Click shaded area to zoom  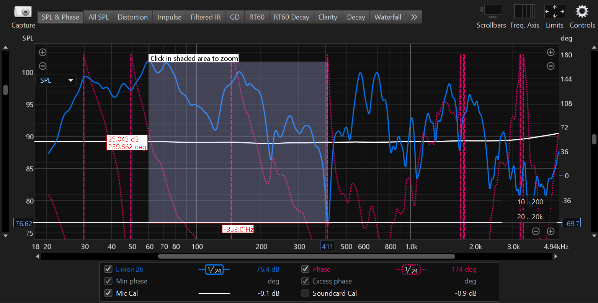pyautogui.click(x=238, y=142)
